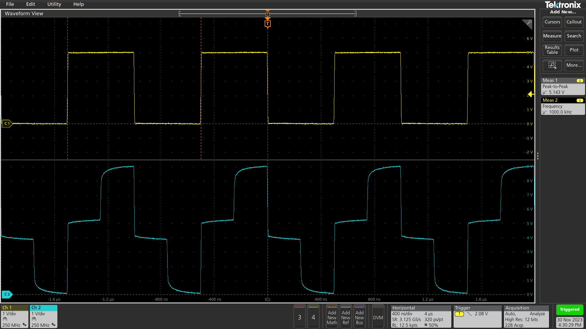The height and width of the screenshot is (329, 586).
Task: Select the C2 channel handle on waveform
Action: (7, 294)
